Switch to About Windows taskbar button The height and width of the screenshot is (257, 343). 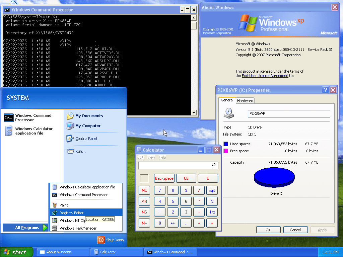[63, 252]
